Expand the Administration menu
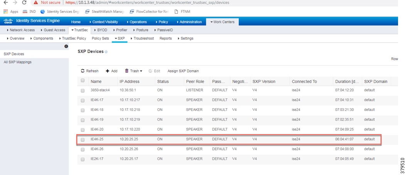 [189, 22]
